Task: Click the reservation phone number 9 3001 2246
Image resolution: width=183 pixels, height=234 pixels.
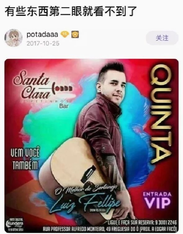Action: pos(166,223)
